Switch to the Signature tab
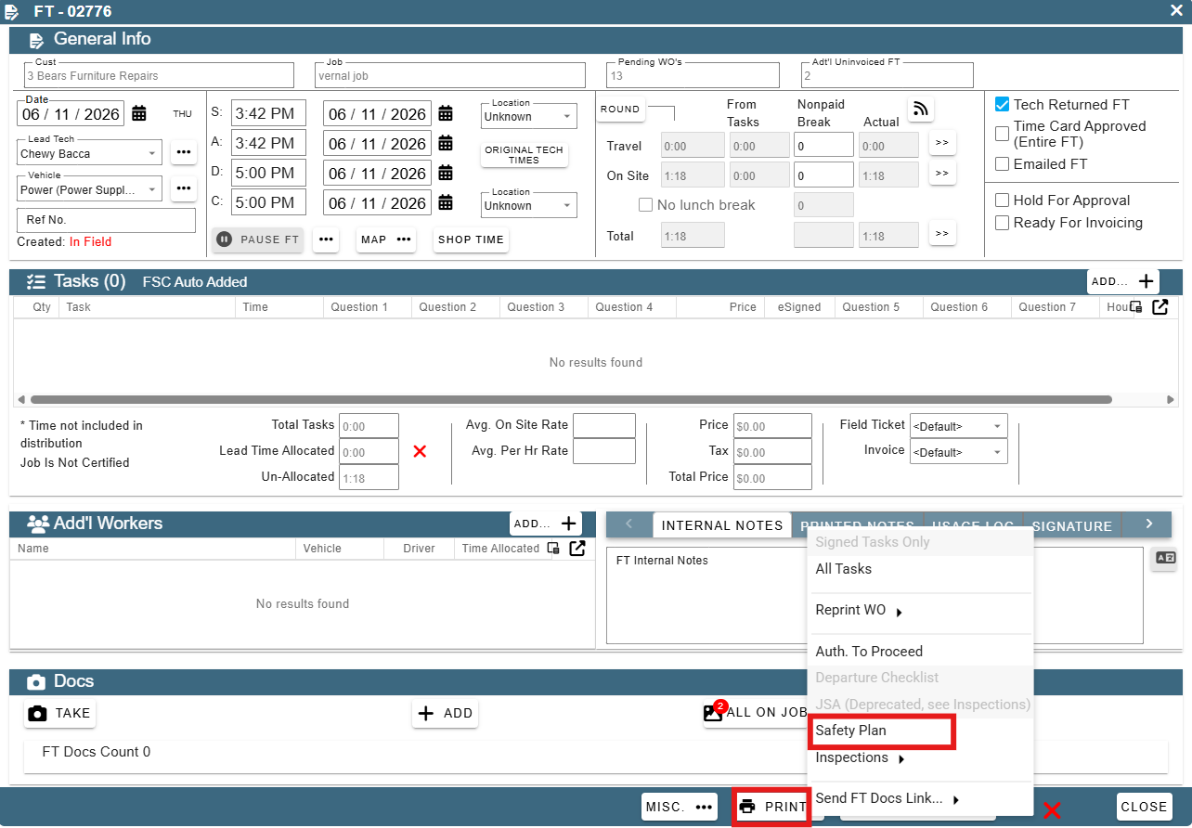 coord(1071,525)
